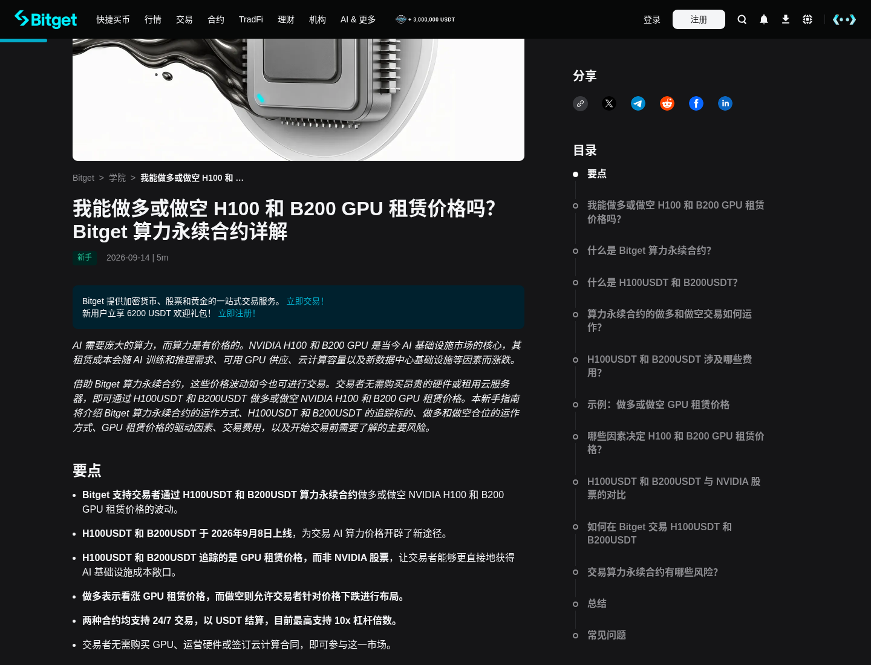This screenshot has height=665, width=871.
Task: Click the 要点 heading in the article body
Action: coord(87,470)
